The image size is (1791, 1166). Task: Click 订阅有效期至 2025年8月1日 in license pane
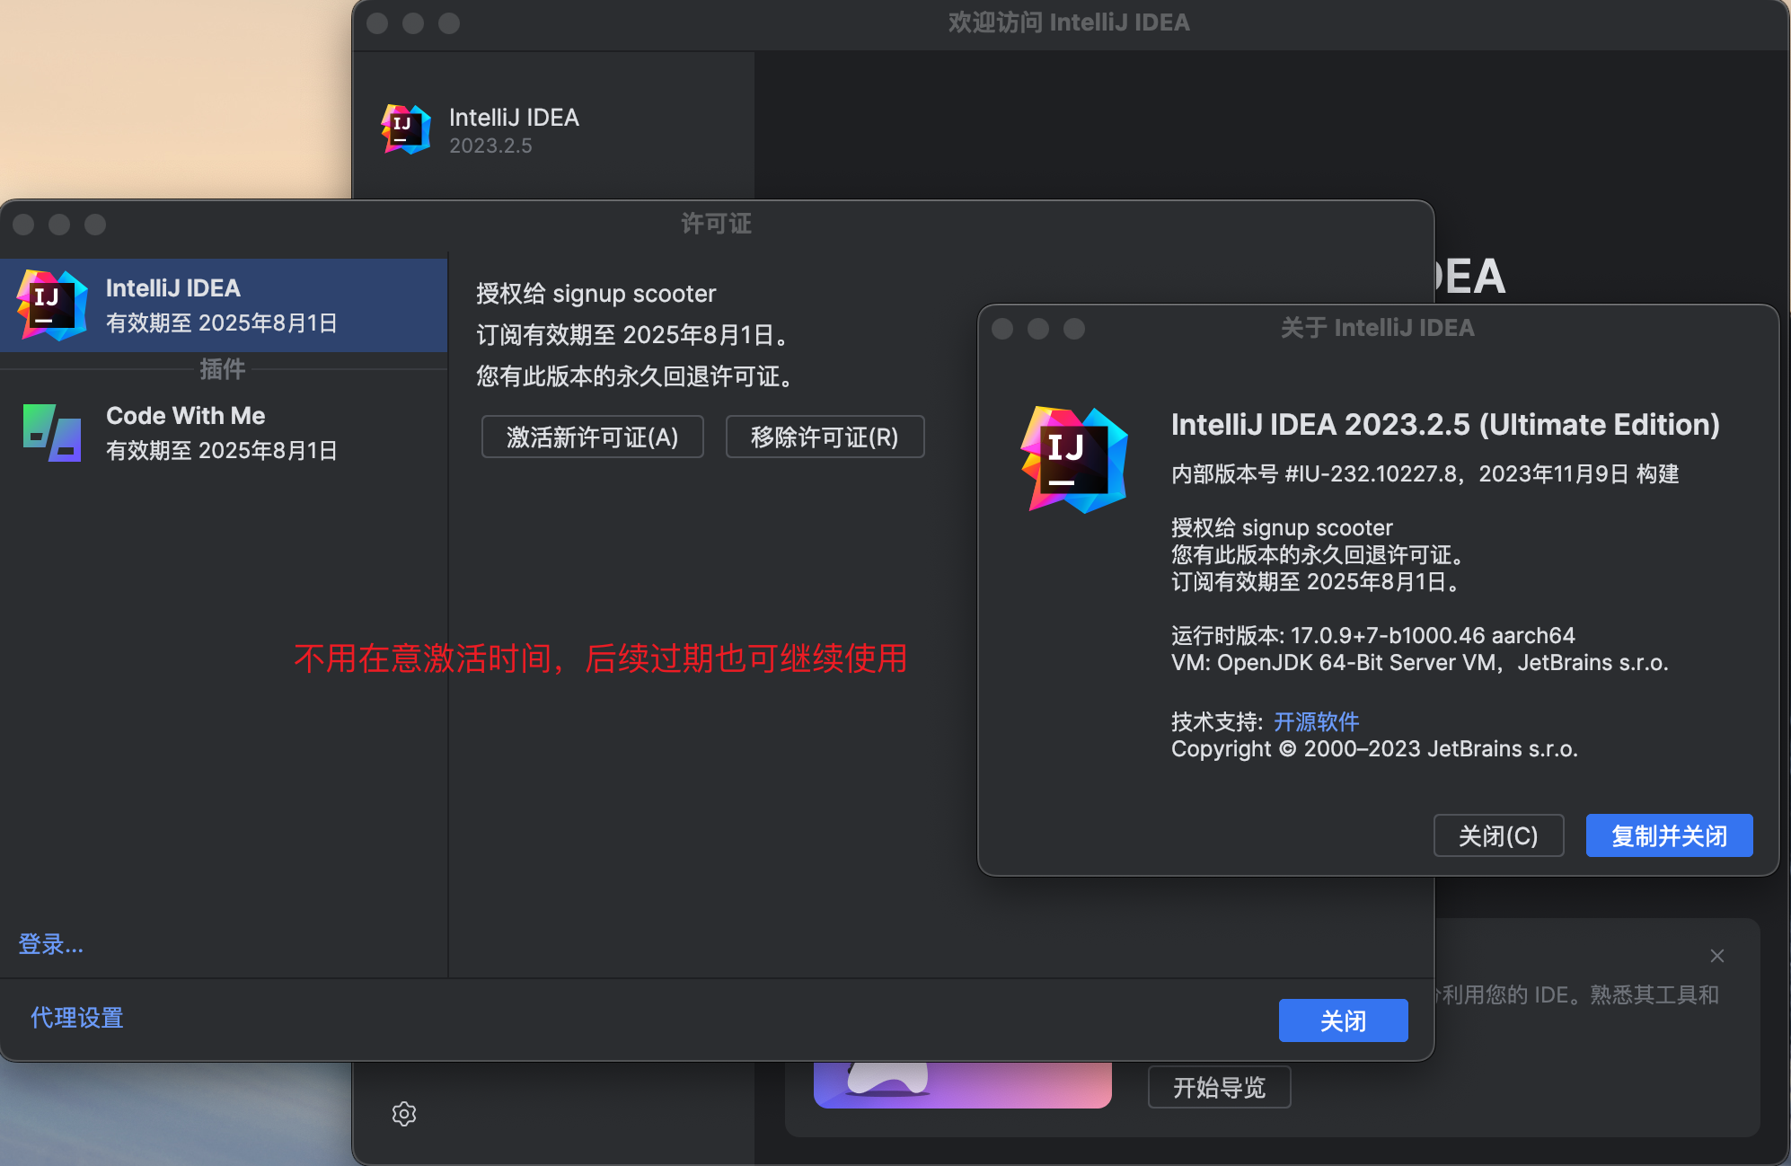[632, 335]
